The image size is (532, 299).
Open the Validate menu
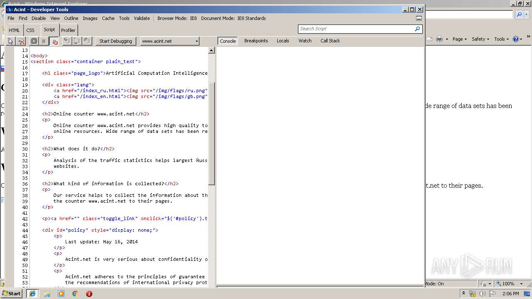142,18
